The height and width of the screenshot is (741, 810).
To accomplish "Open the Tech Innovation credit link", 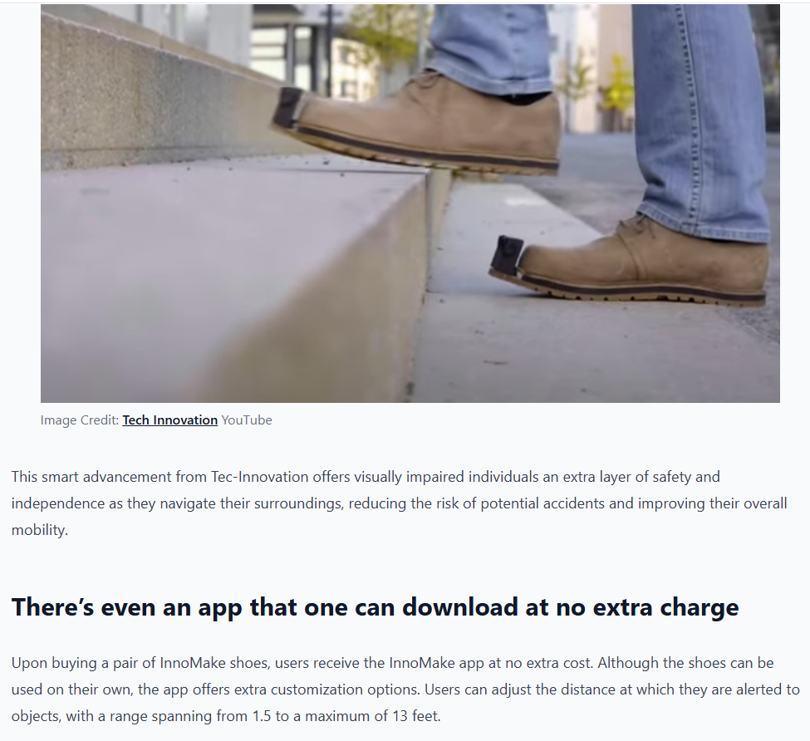I will click(x=170, y=420).
